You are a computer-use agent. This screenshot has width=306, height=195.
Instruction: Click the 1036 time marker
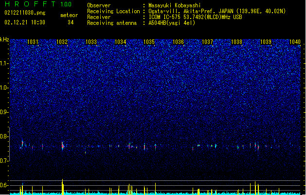click(179, 42)
